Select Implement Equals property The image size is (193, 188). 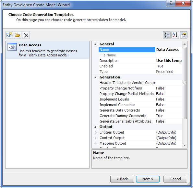point(127,99)
